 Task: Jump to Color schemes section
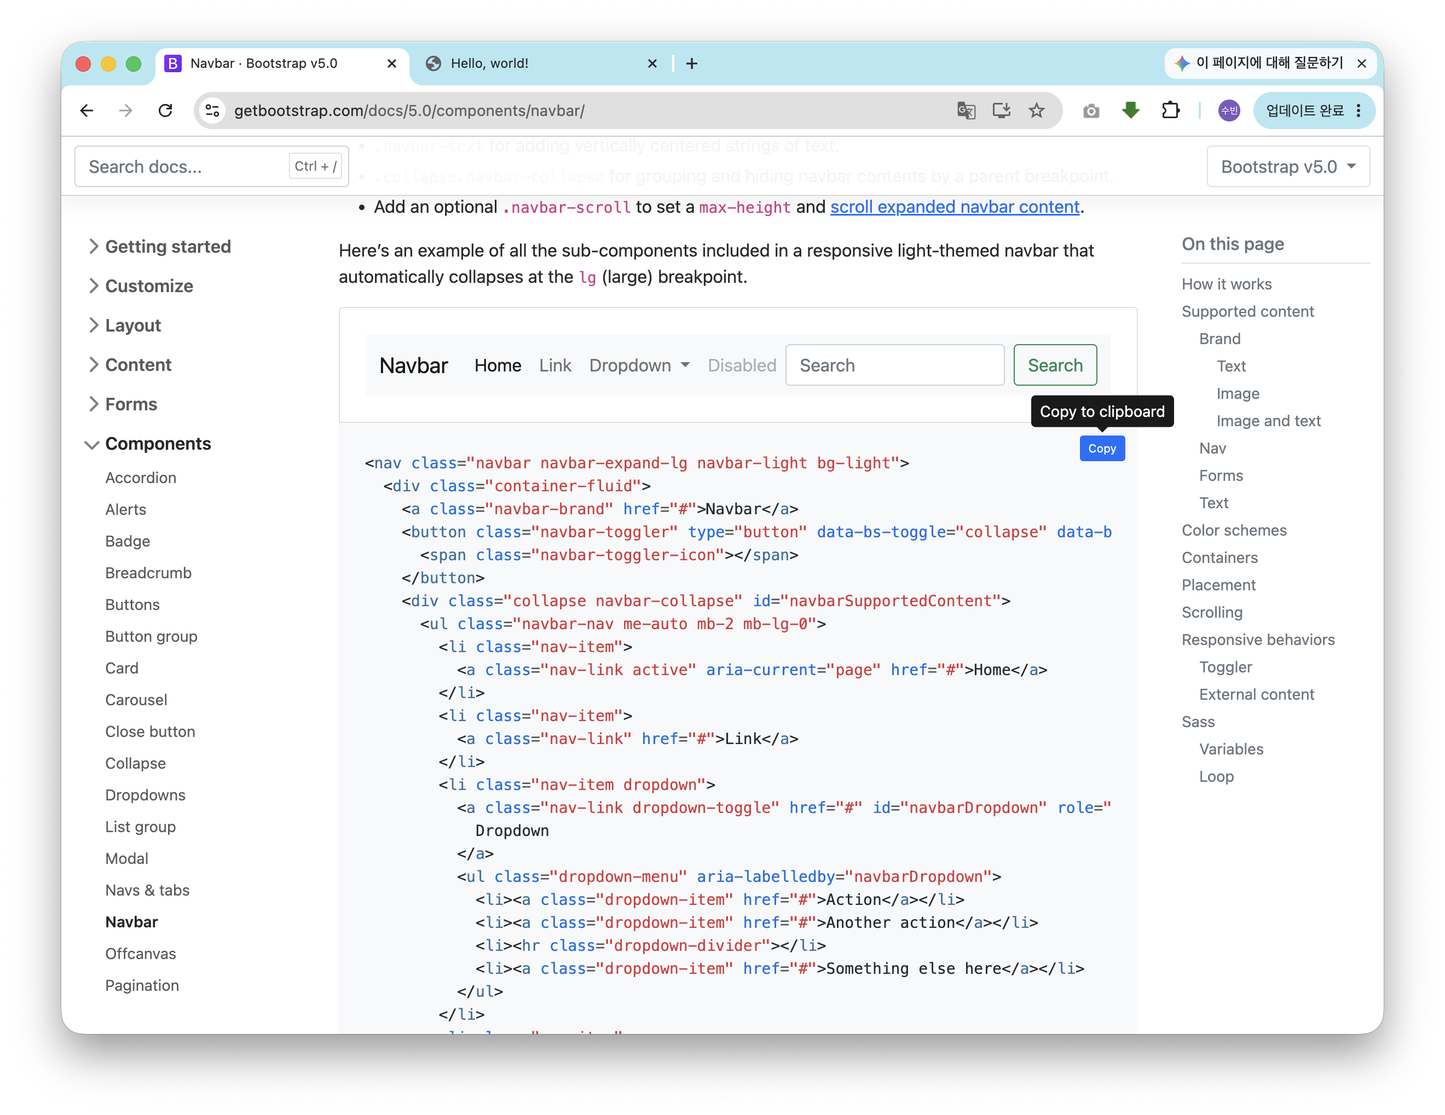[x=1234, y=530]
